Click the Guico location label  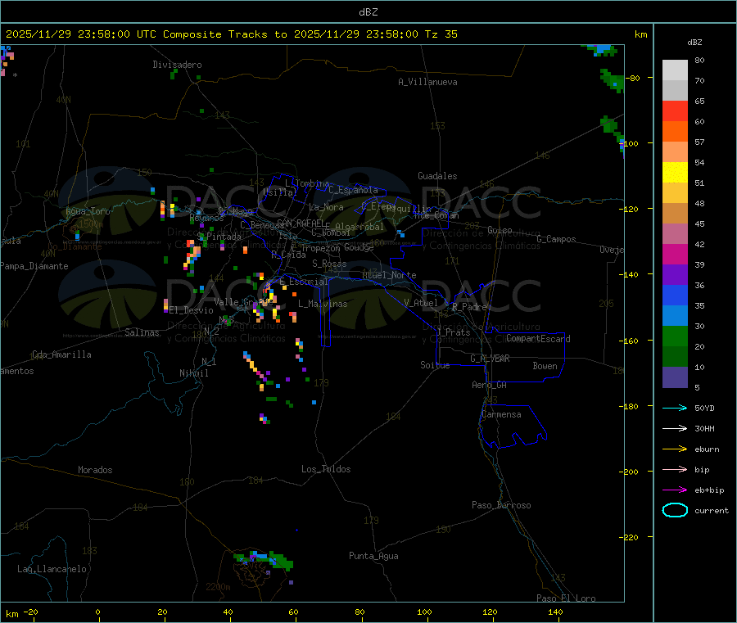(x=500, y=230)
